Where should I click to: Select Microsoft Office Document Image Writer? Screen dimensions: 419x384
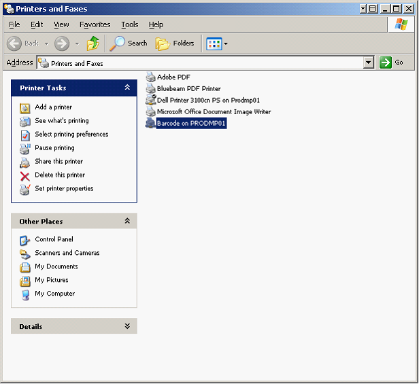click(x=214, y=111)
